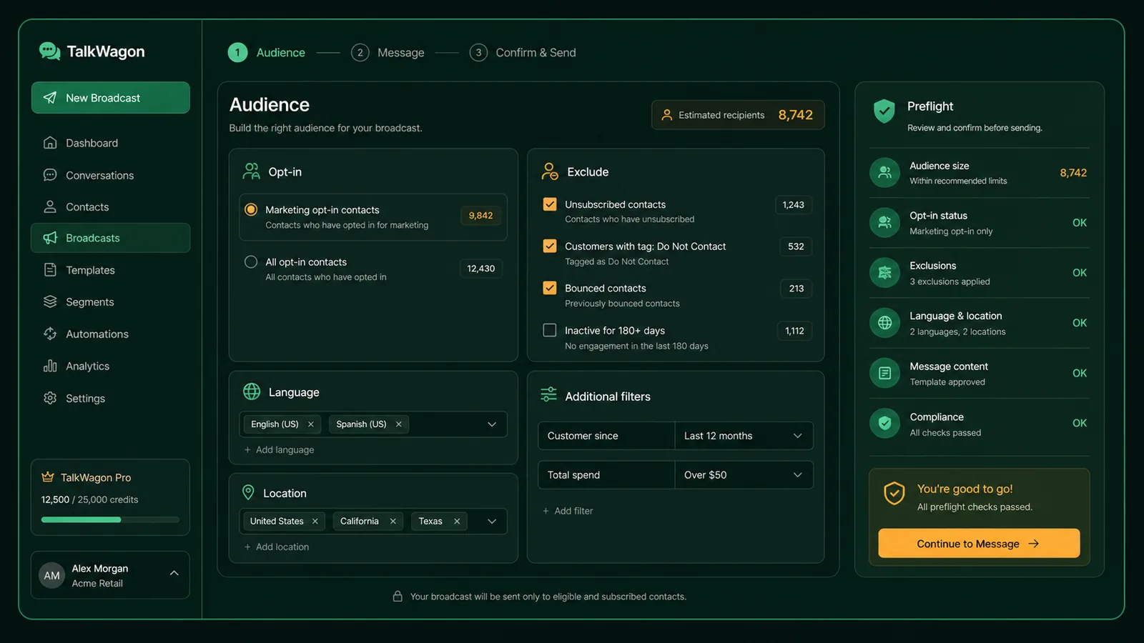The image size is (1144, 643).
Task: Select Marketing opt-in contacts radio button
Action: 251,209
